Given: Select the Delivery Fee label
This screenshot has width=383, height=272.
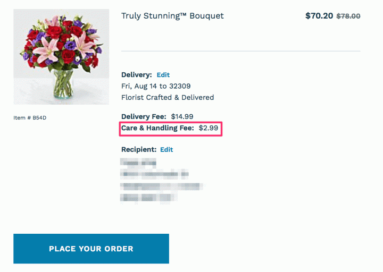Looking at the screenshot, I should tap(144, 116).
